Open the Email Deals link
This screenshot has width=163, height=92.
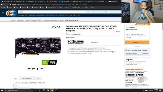(32, 15)
